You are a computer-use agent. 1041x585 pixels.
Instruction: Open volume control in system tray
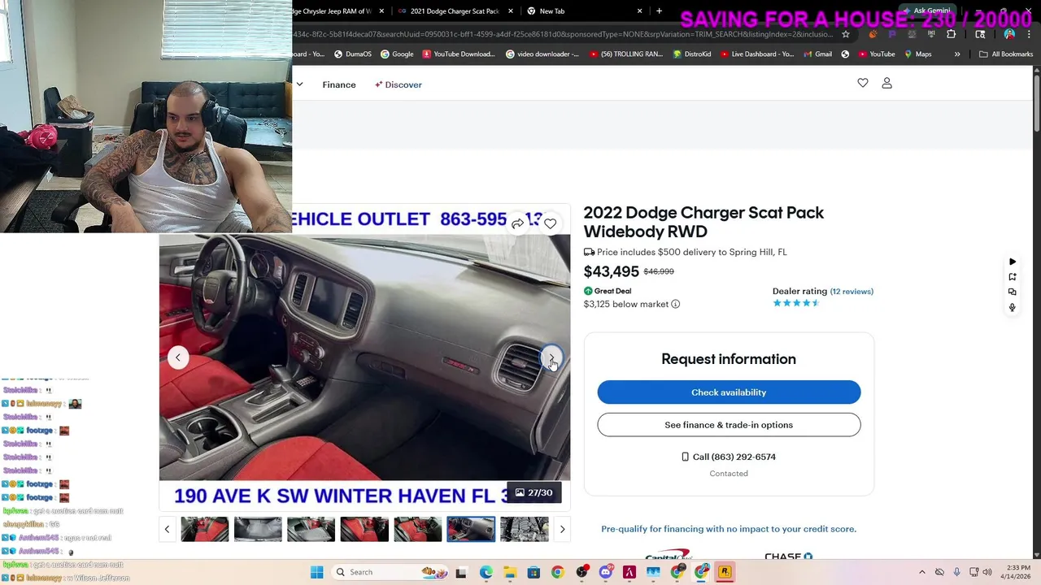987,572
